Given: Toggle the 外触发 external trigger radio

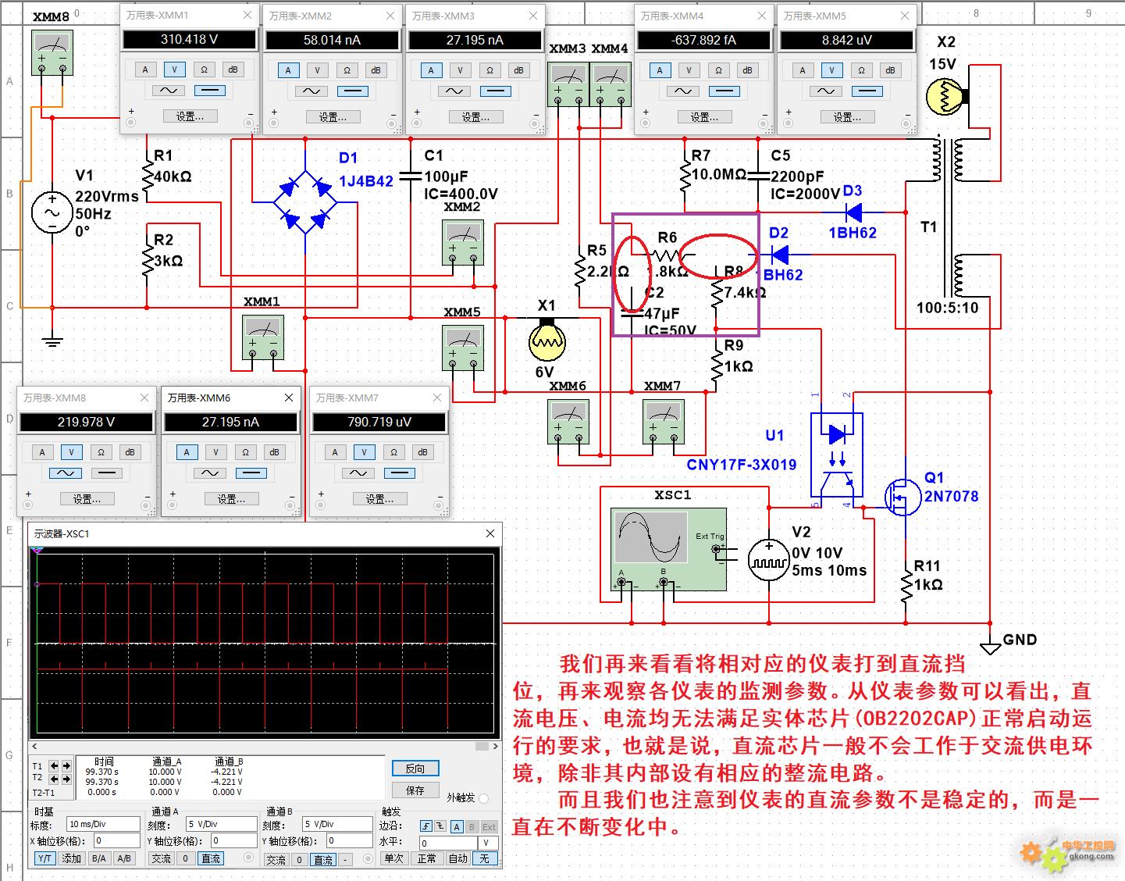Looking at the screenshot, I should pos(484,797).
